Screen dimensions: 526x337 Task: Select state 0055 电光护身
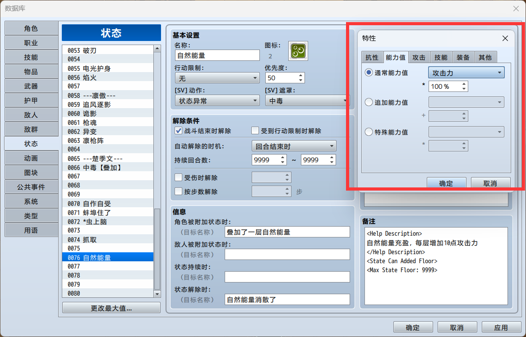click(108, 68)
